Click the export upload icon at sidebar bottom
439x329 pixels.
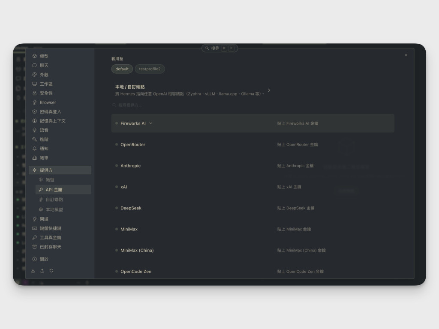[42, 271]
